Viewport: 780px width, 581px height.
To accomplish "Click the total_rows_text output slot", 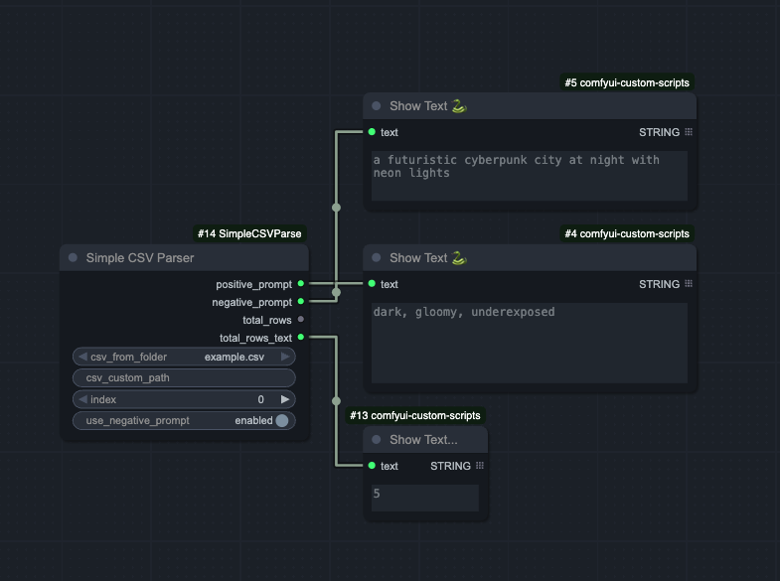I will pos(300,337).
